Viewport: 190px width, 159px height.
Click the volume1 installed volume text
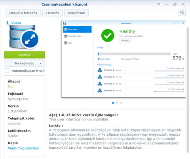(x=14, y=123)
